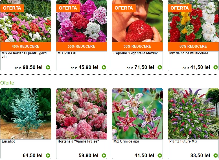This screenshot has height=160, width=219.
Task: Open Mix de hortensii pentru gard viu
Action: (x=24, y=55)
